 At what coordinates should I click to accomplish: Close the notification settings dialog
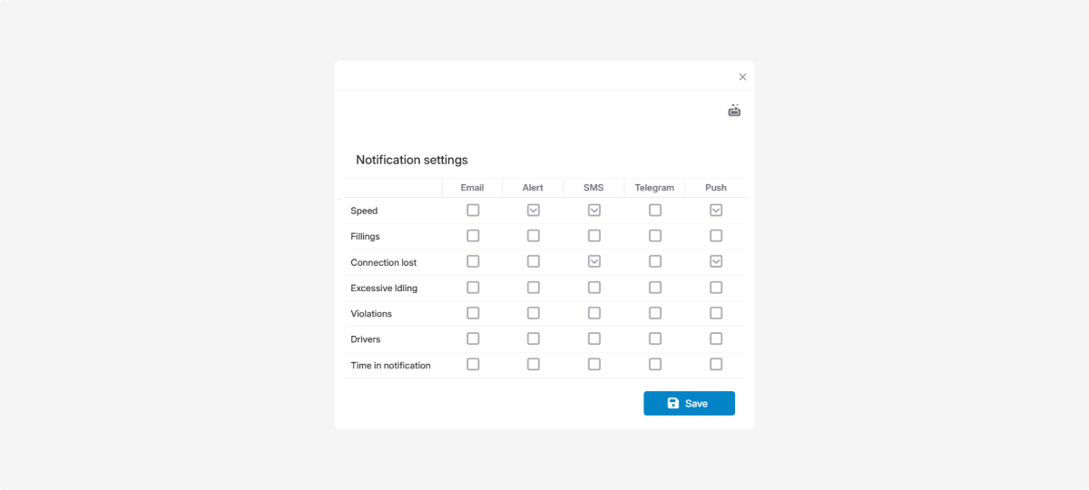pos(742,77)
